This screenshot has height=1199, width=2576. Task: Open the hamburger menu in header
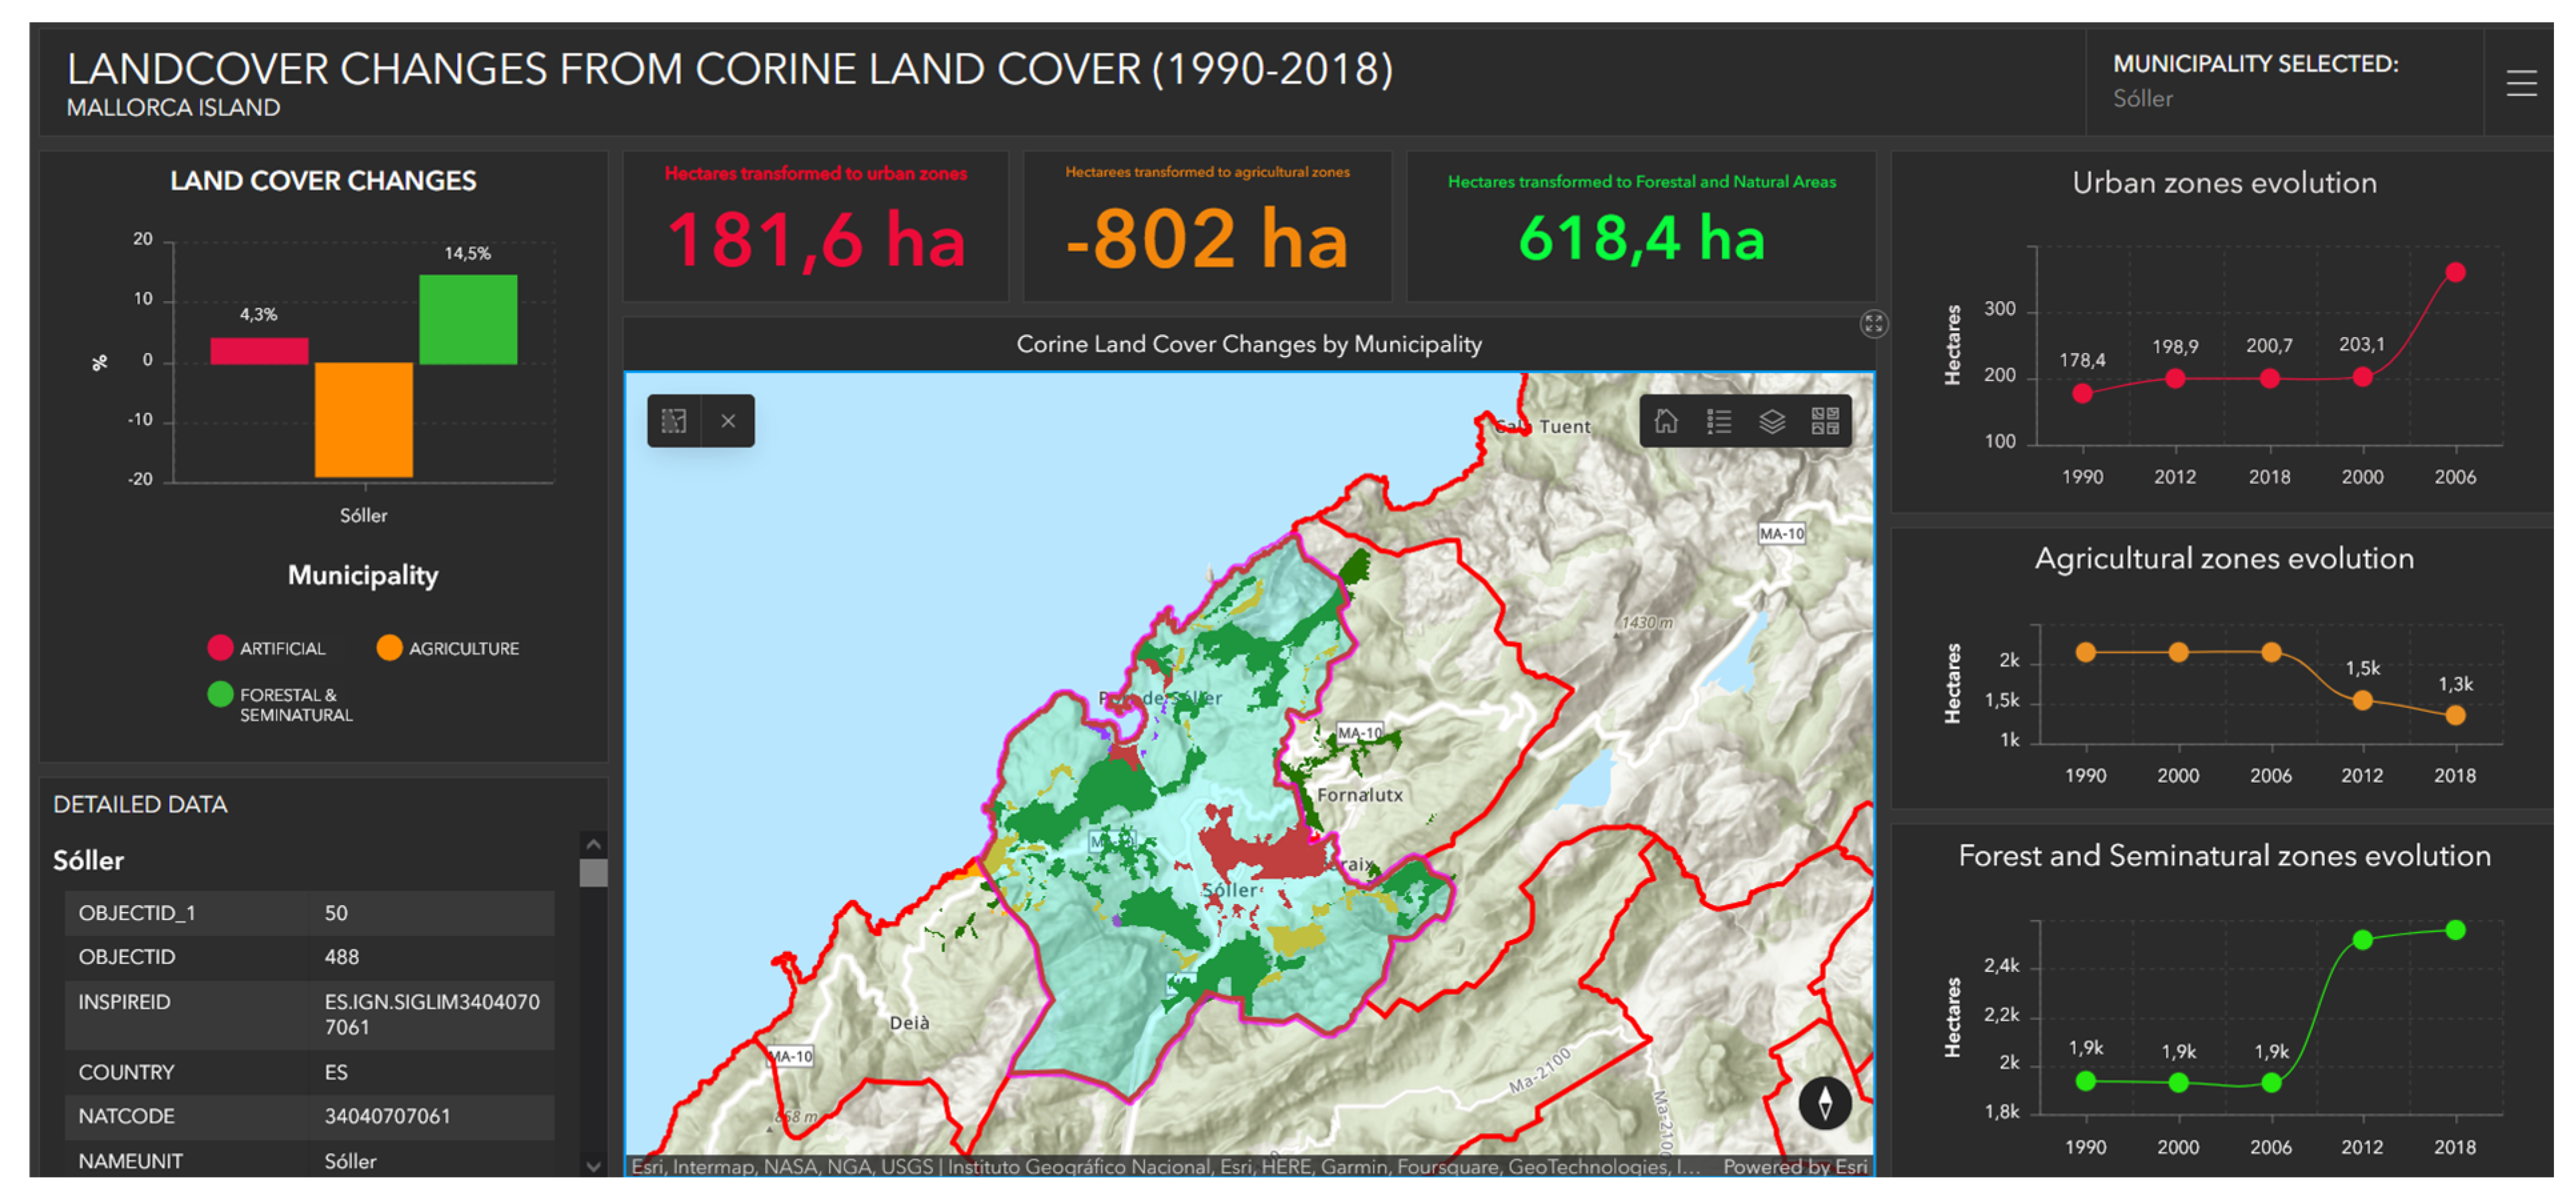pyautogui.click(x=2521, y=83)
